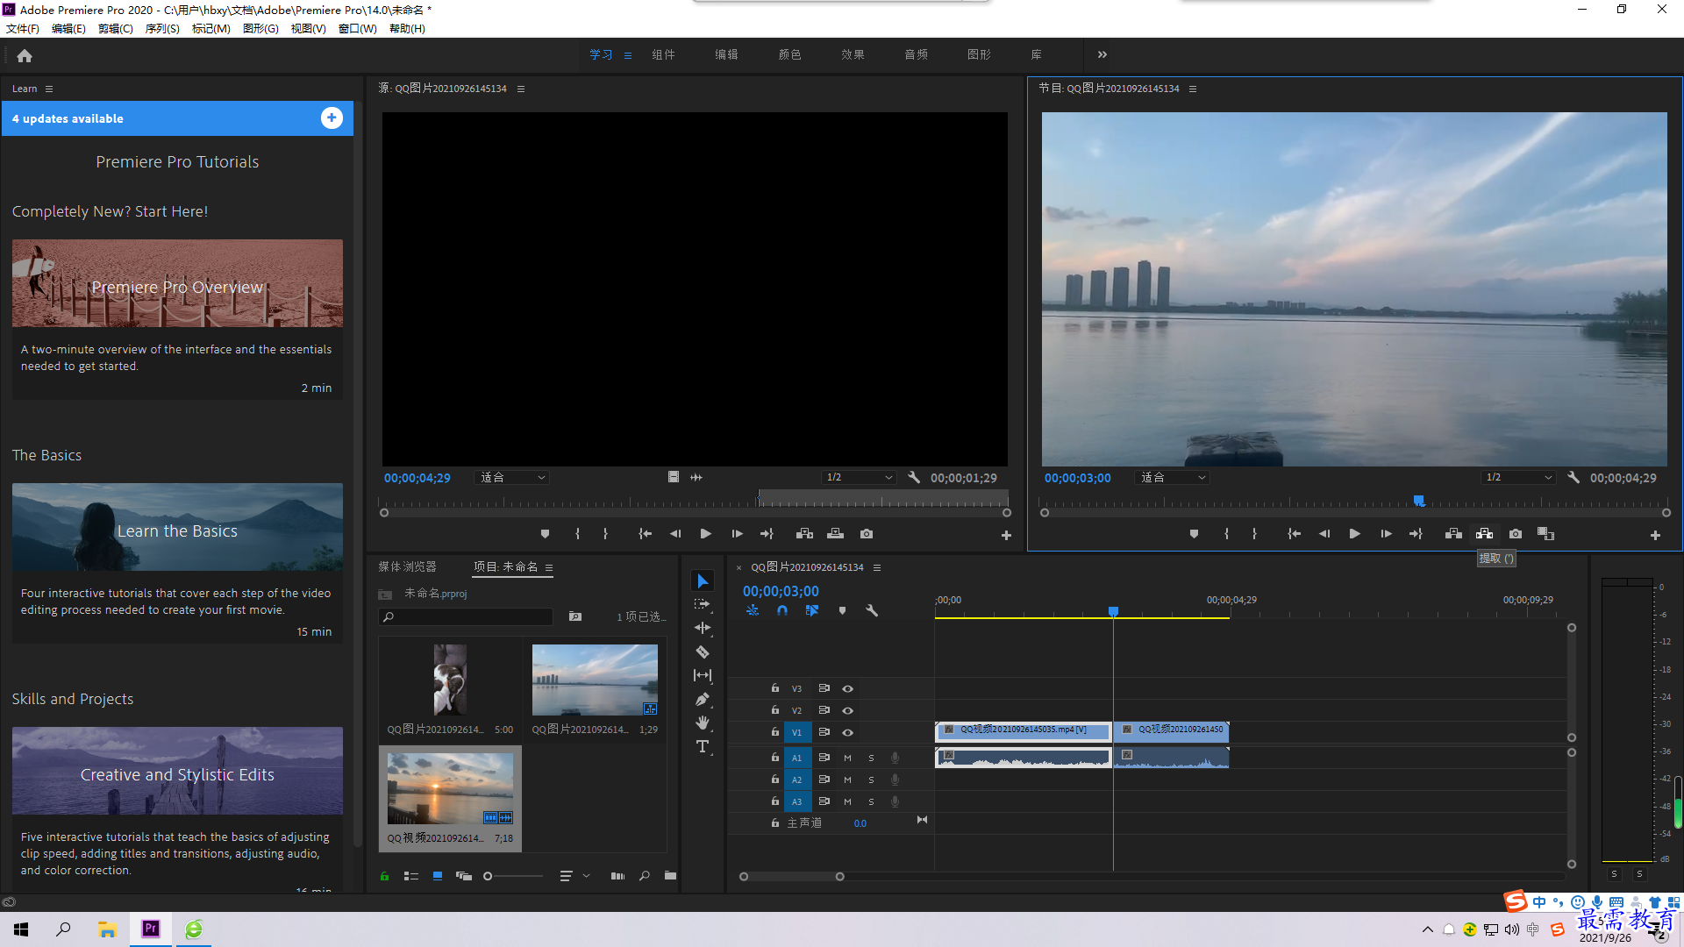Open Learn panel menu
This screenshot has height=947, width=1684.
coord(49,89)
